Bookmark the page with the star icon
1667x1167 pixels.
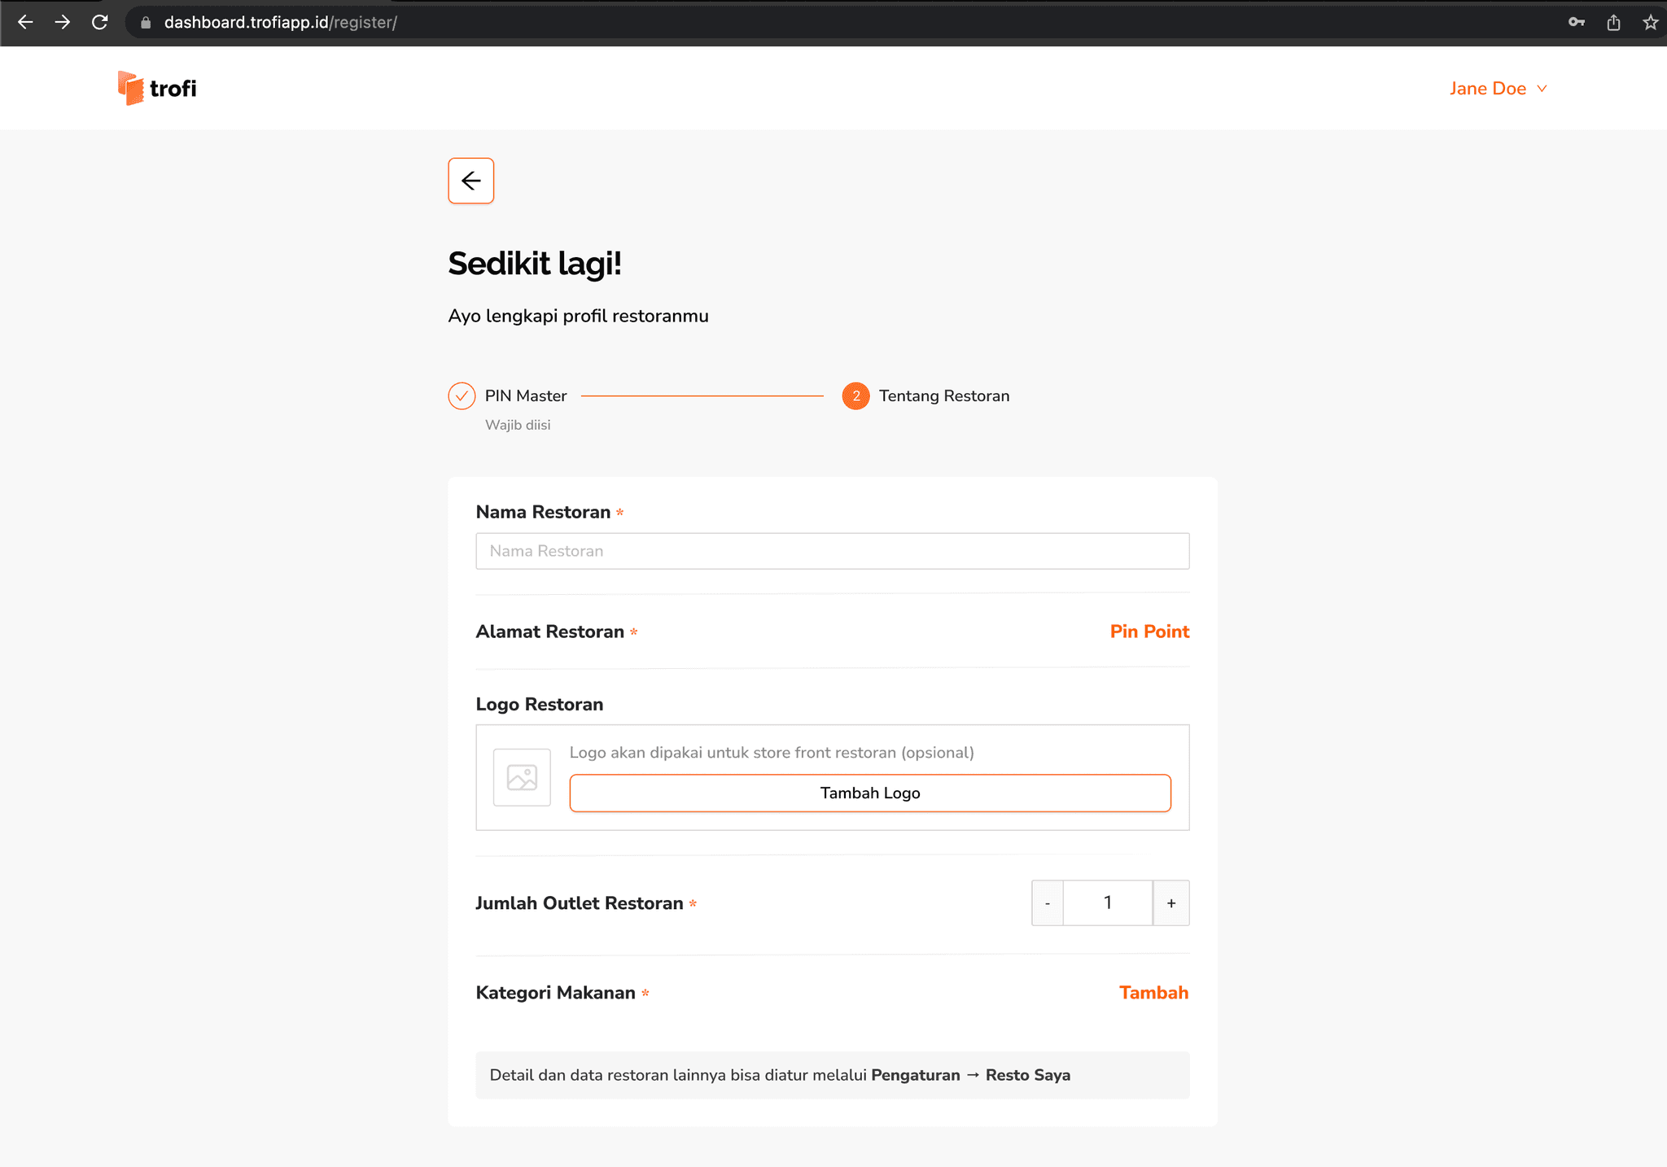(x=1650, y=22)
